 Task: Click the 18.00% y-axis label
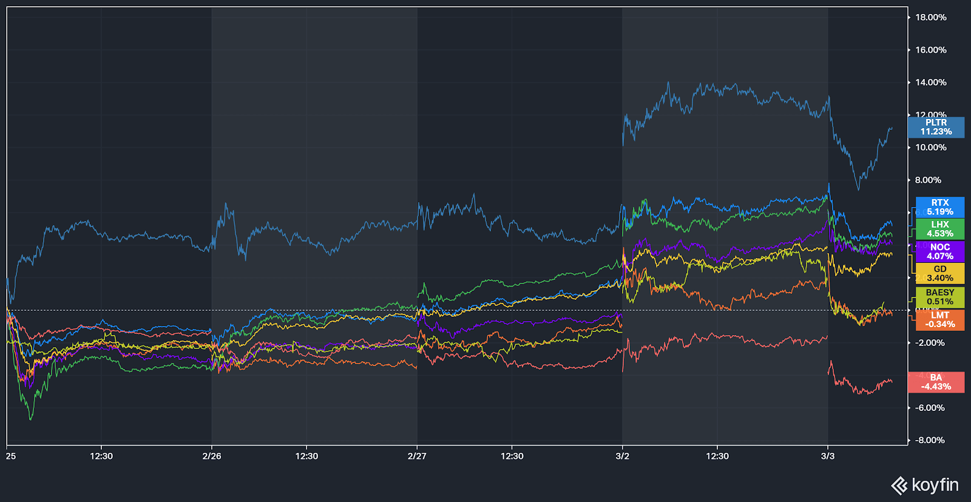(x=930, y=18)
